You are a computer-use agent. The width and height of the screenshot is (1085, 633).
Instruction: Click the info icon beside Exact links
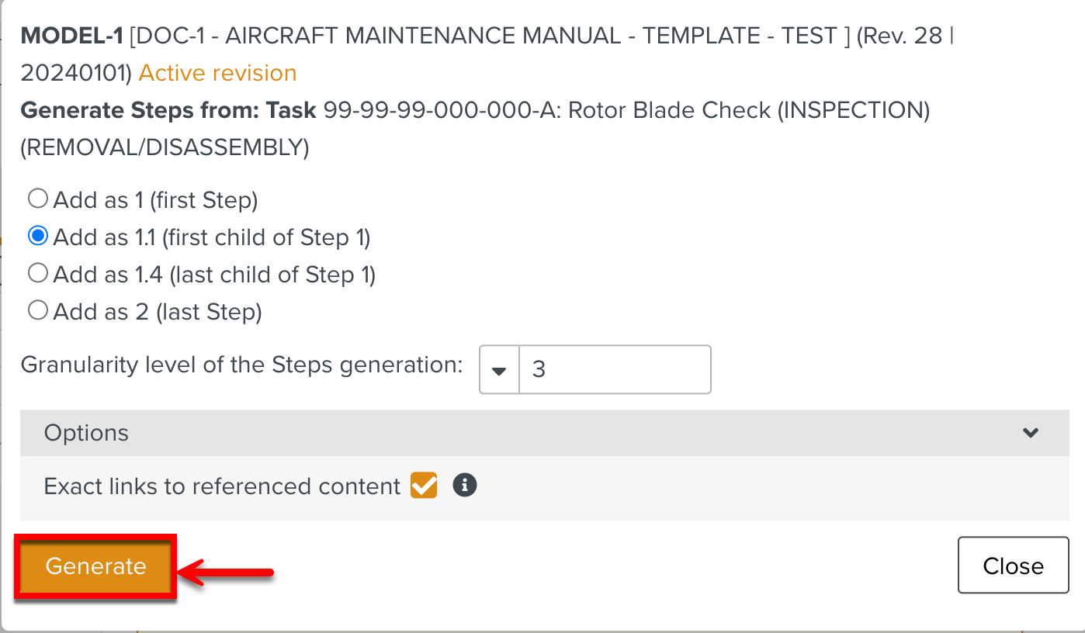click(463, 486)
